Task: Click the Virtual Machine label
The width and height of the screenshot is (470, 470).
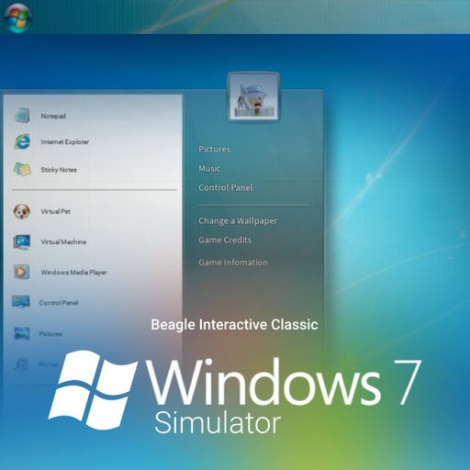Action: point(63,241)
